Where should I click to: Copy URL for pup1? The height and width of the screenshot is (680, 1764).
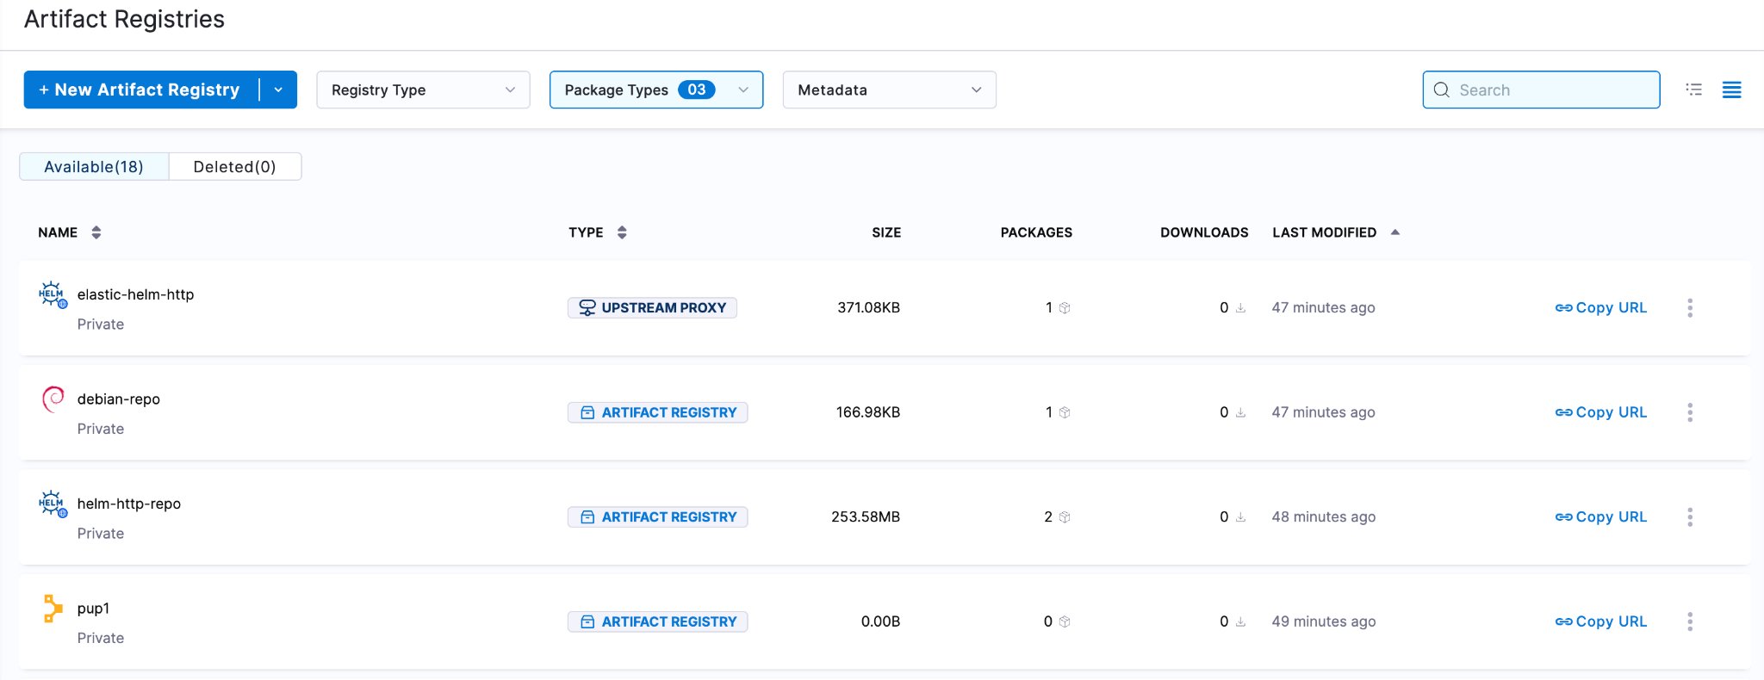pos(1601,621)
